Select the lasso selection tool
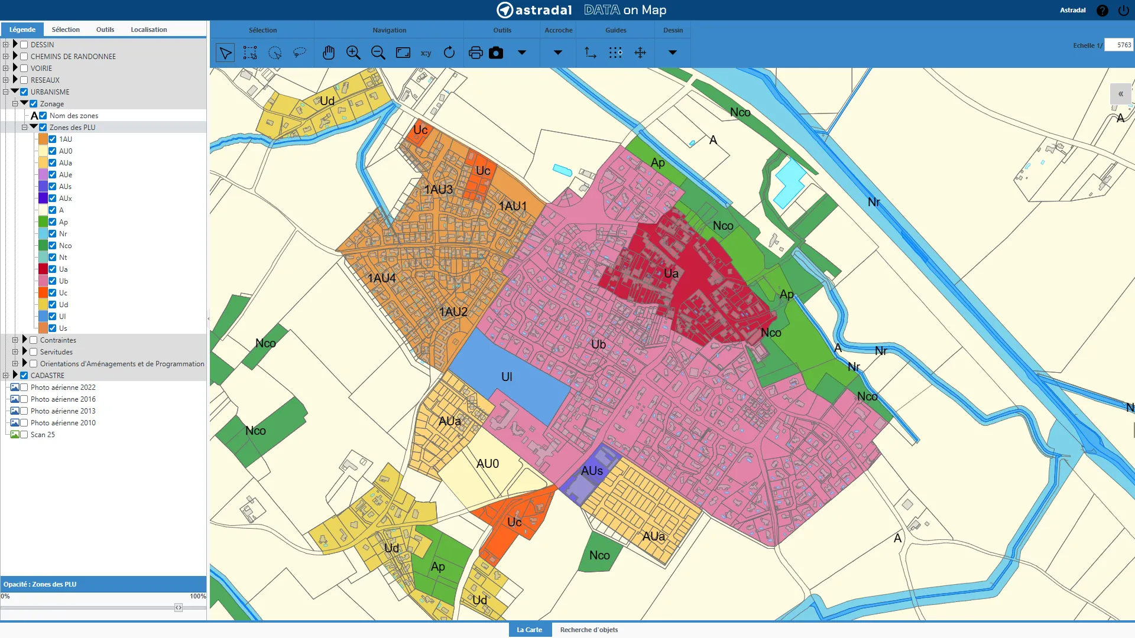 point(300,53)
